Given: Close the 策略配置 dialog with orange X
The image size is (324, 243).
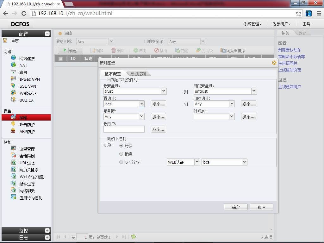Looking at the screenshot, I should coord(274,63).
